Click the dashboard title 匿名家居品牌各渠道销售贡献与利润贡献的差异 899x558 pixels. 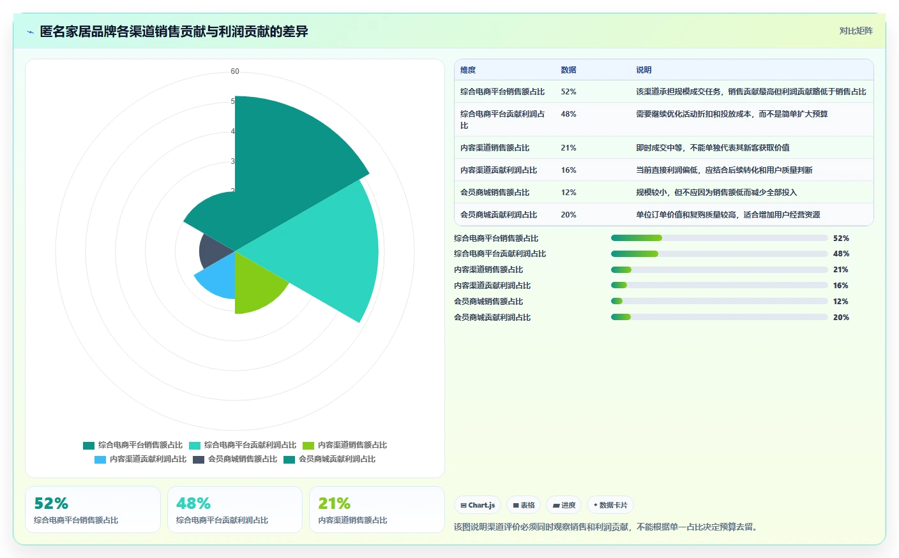click(174, 31)
